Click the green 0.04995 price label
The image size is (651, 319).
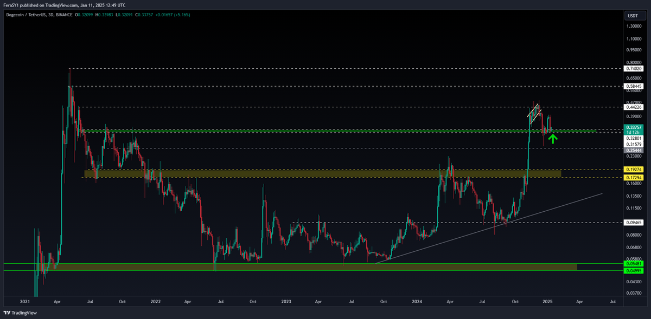634,270
